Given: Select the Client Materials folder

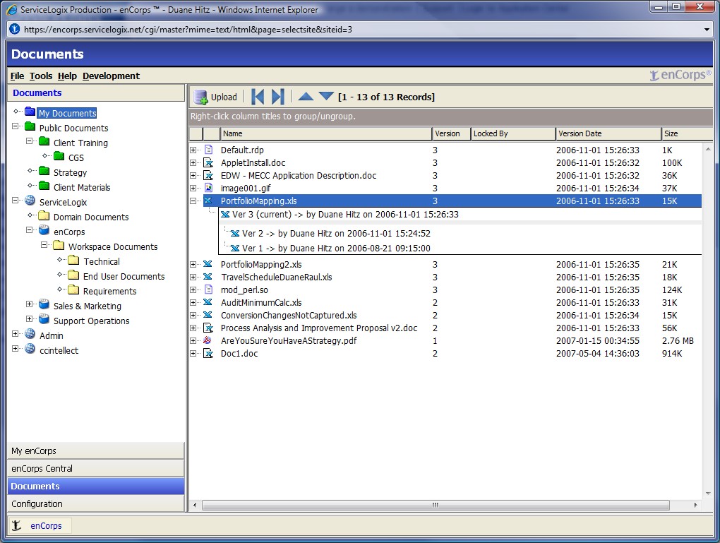Looking at the screenshot, I should (x=82, y=187).
